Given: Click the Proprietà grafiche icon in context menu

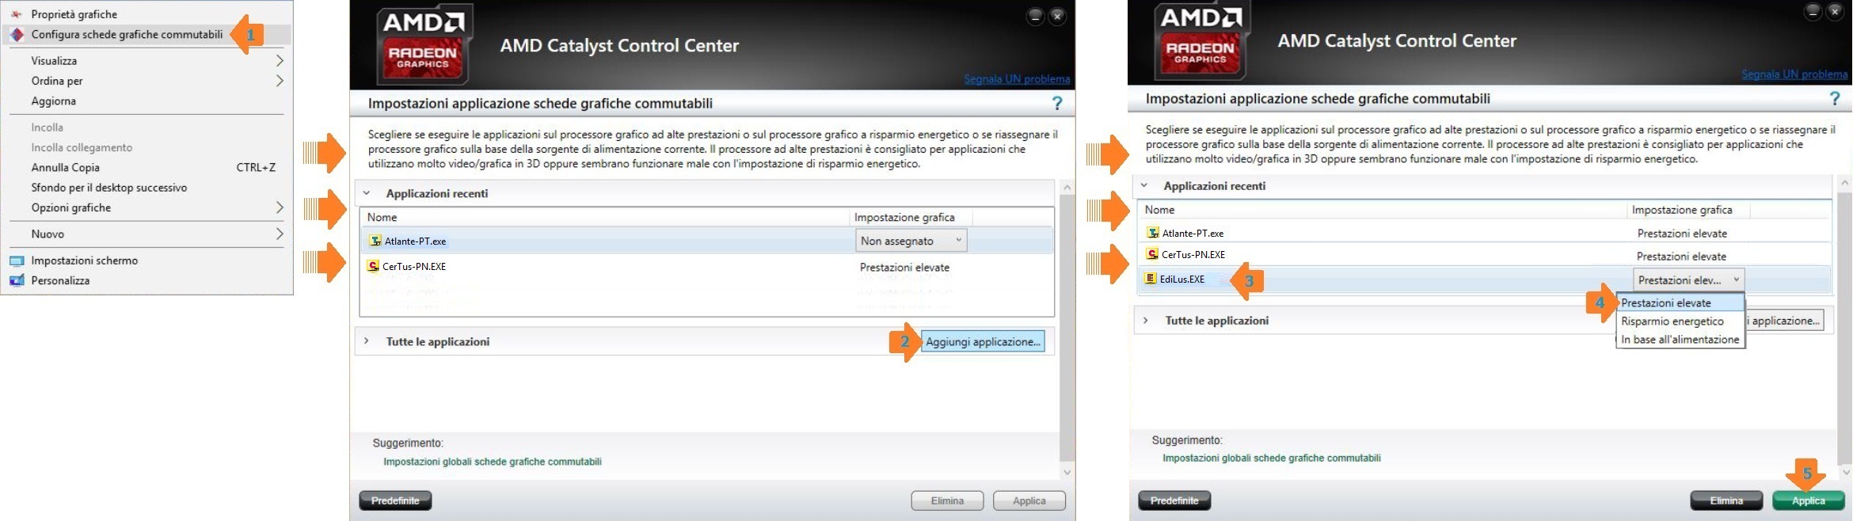Looking at the screenshot, I should click(x=17, y=14).
